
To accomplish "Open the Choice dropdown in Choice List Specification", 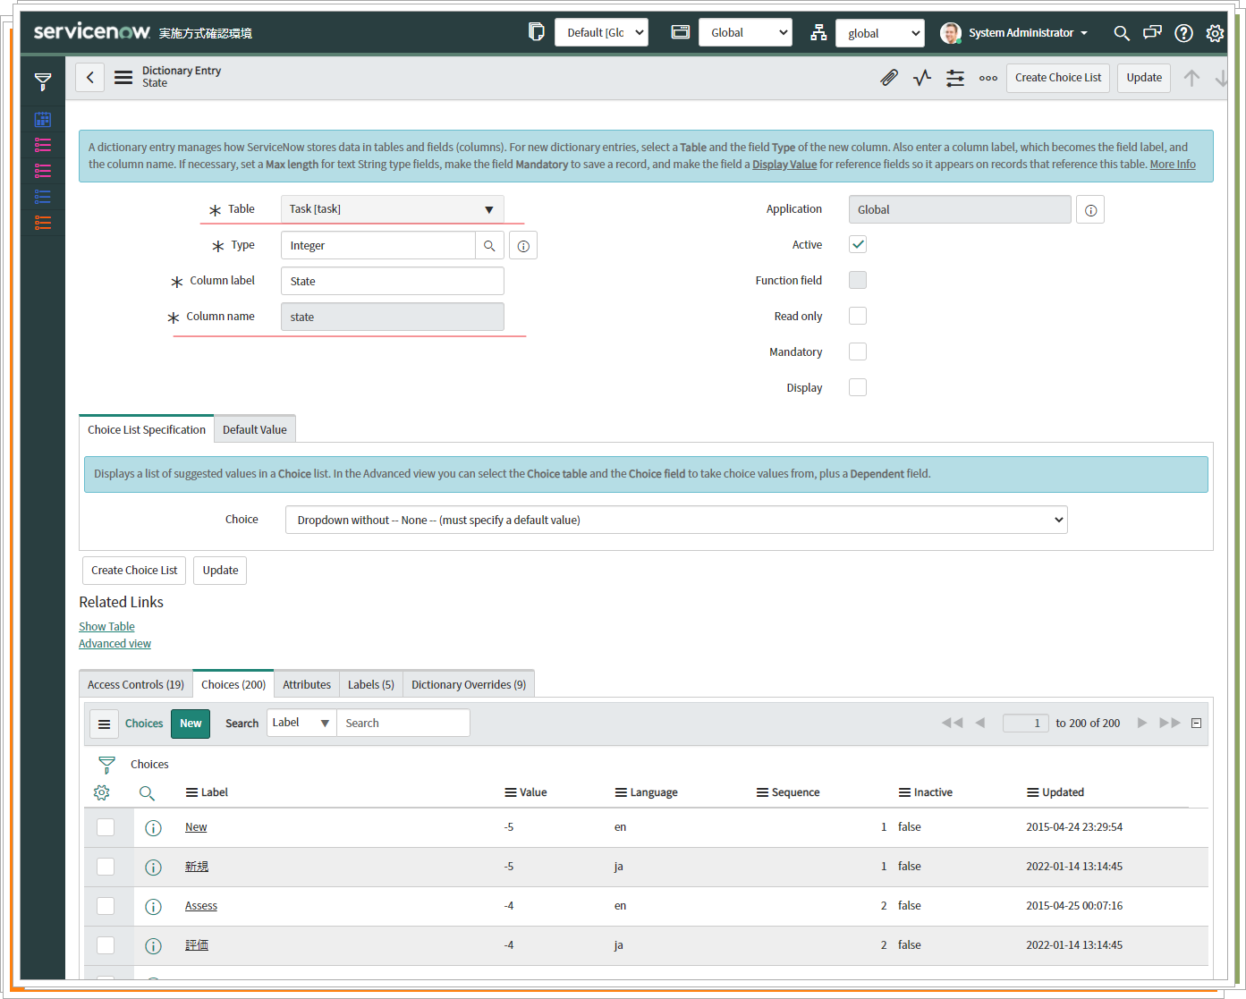I will click(x=675, y=519).
